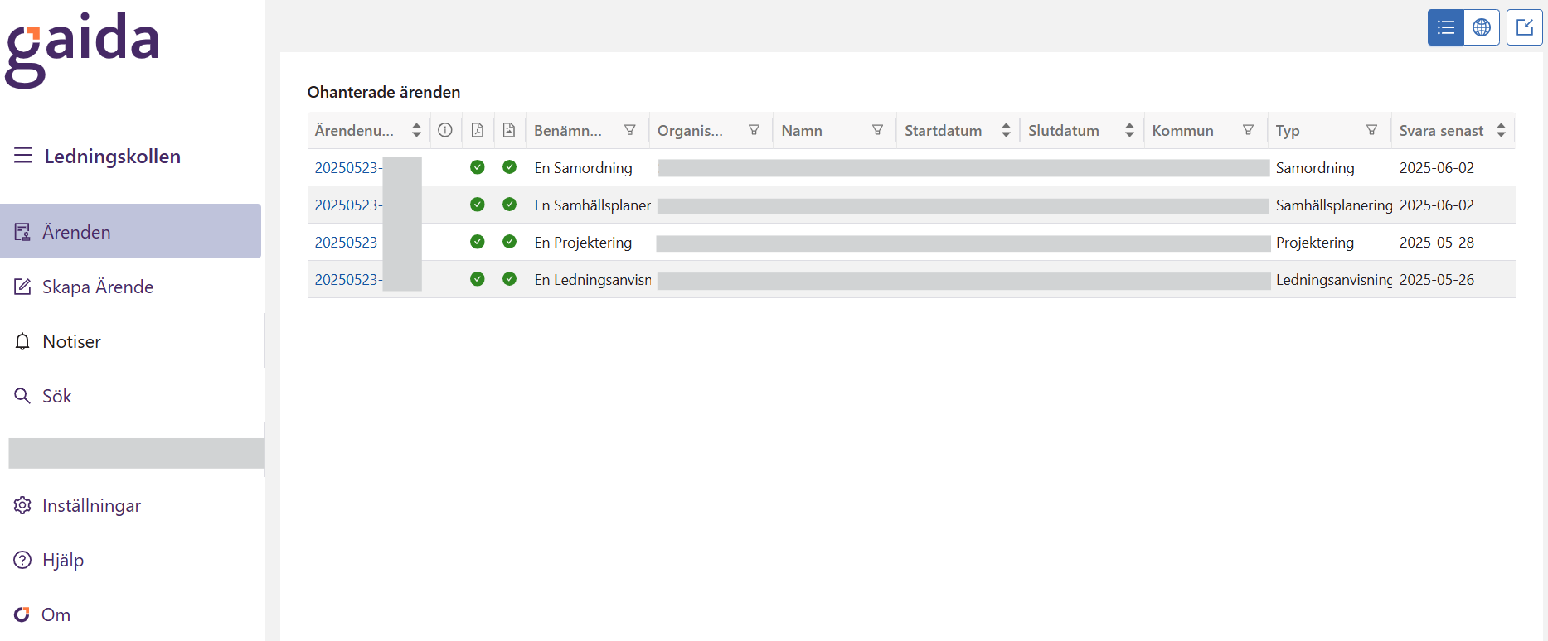
Task: Sort by Svara senast column
Action: point(1501,130)
